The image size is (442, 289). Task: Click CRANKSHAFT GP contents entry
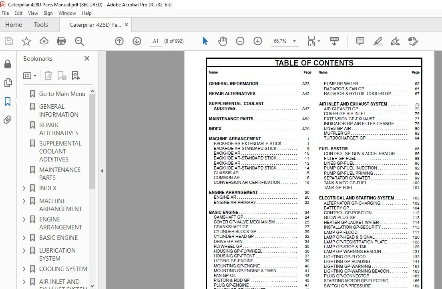[231, 227]
